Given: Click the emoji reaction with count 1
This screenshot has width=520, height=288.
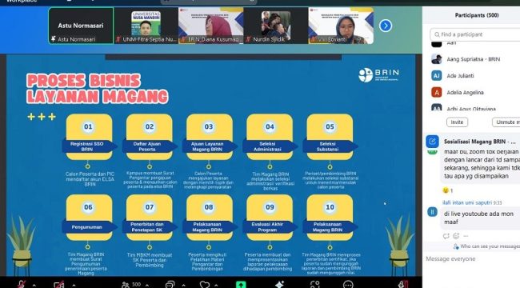Looking at the screenshot, I should 448,190.
